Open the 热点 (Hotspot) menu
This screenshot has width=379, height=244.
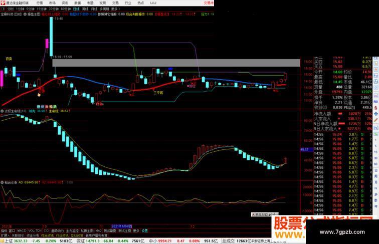click(140, 3)
